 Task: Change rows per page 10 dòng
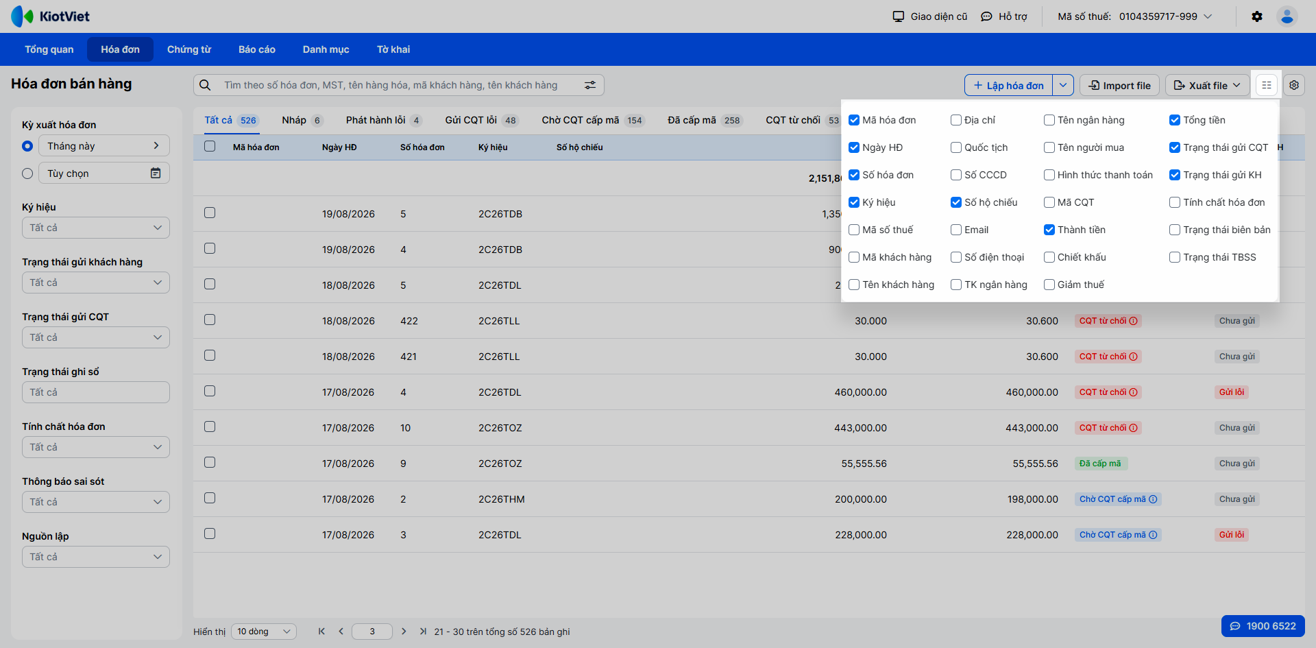click(264, 632)
